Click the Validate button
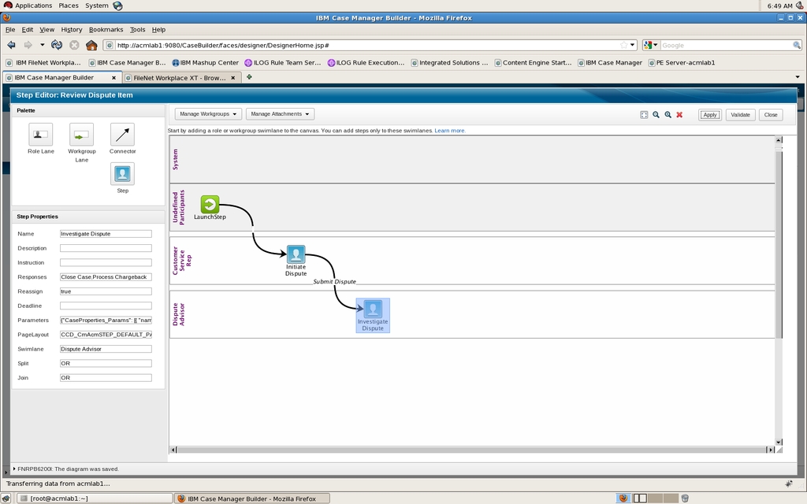 click(740, 115)
